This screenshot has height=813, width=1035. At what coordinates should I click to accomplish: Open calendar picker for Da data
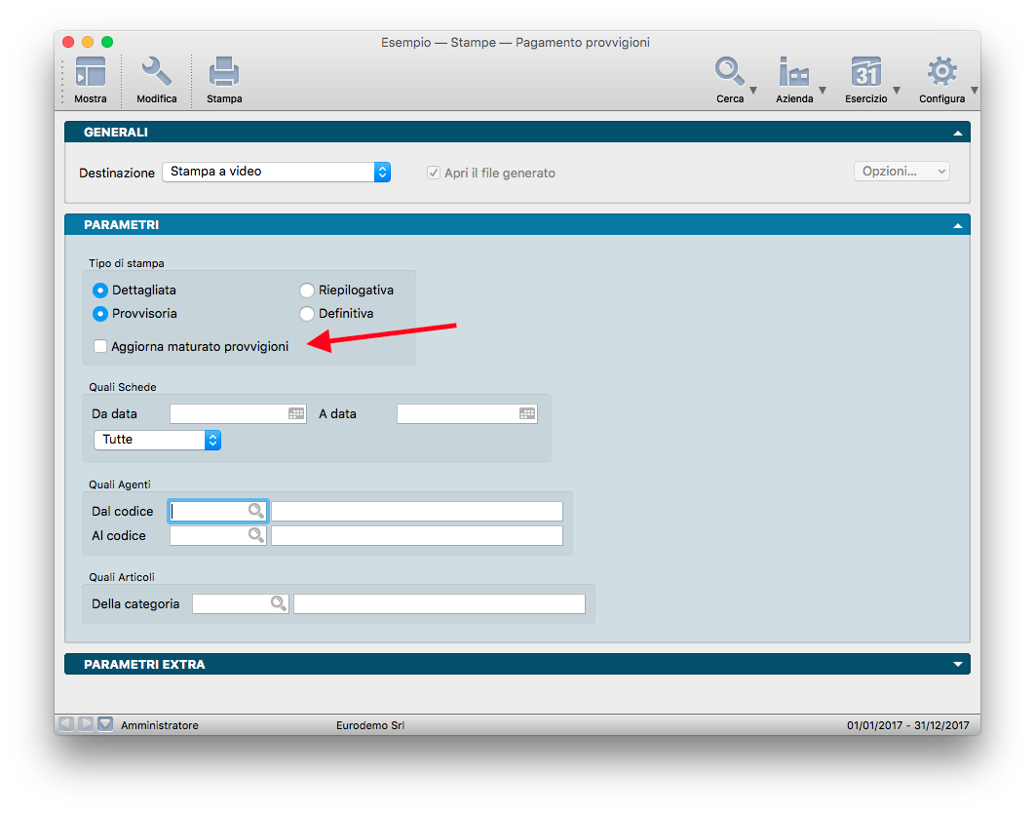pyautogui.click(x=296, y=413)
